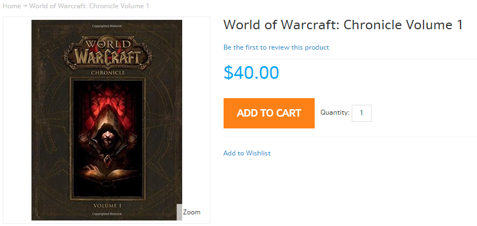
Task: Open the Zoom link for the cover image
Action: click(192, 212)
